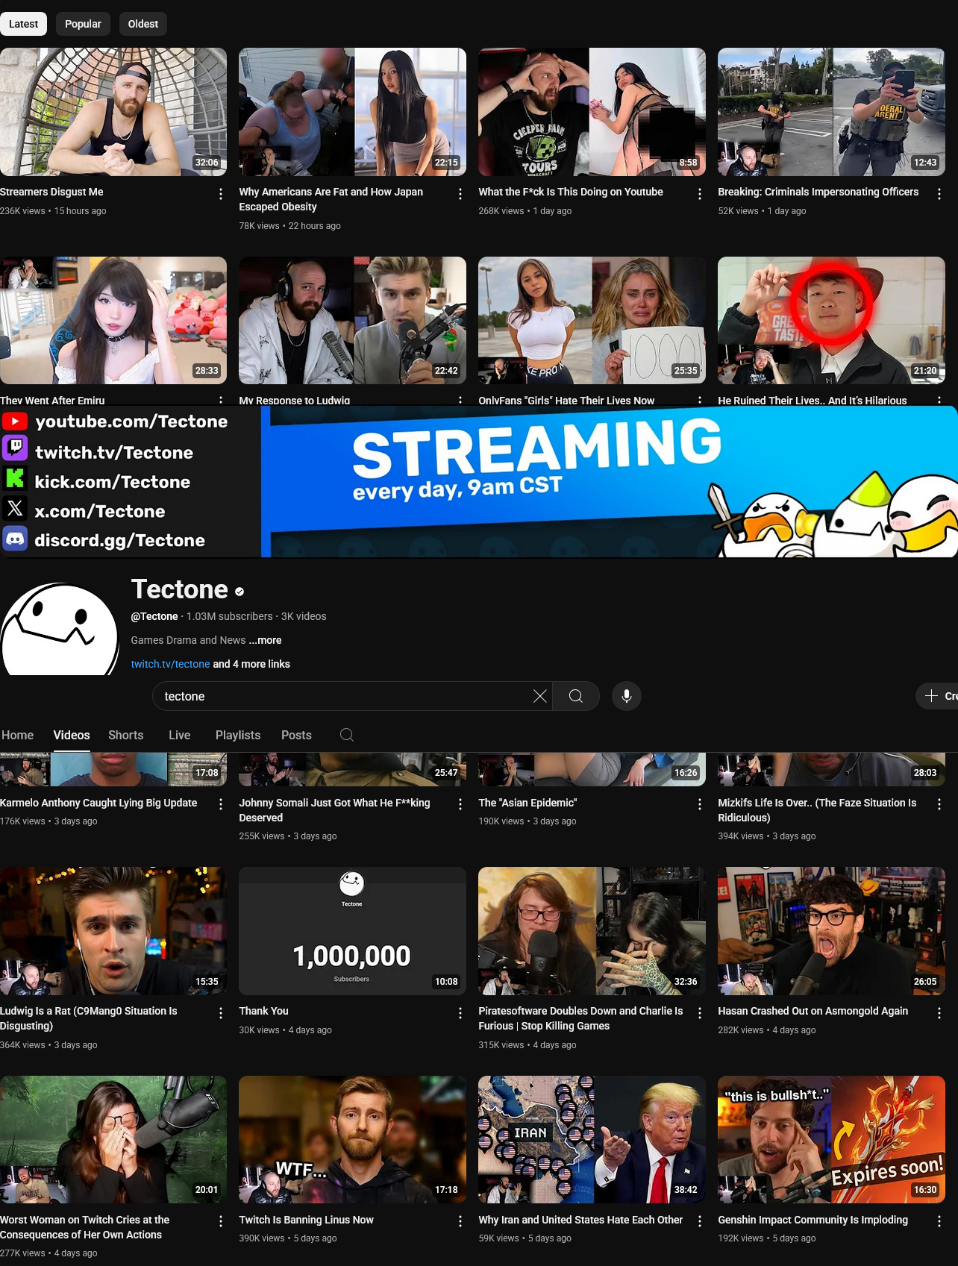
Task: Open options menu for Hasan Crashed Out video
Action: pos(939,1013)
